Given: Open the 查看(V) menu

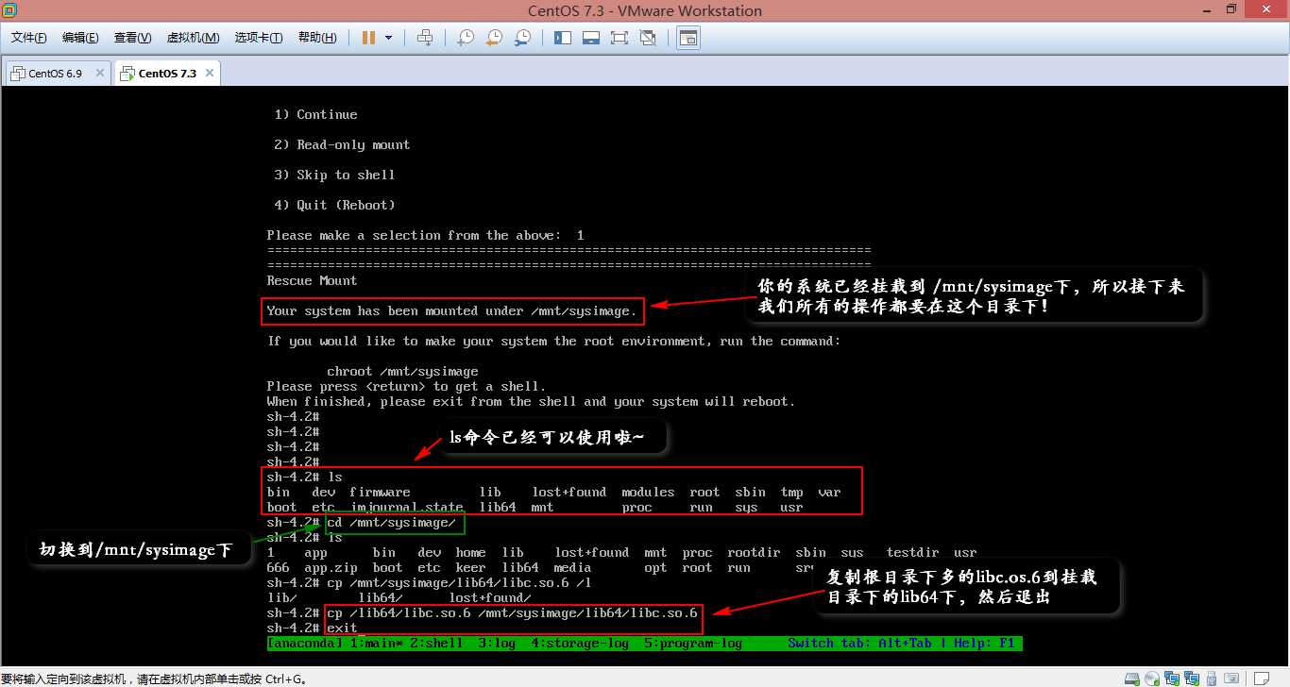Looking at the screenshot, I should coord(133,38).
